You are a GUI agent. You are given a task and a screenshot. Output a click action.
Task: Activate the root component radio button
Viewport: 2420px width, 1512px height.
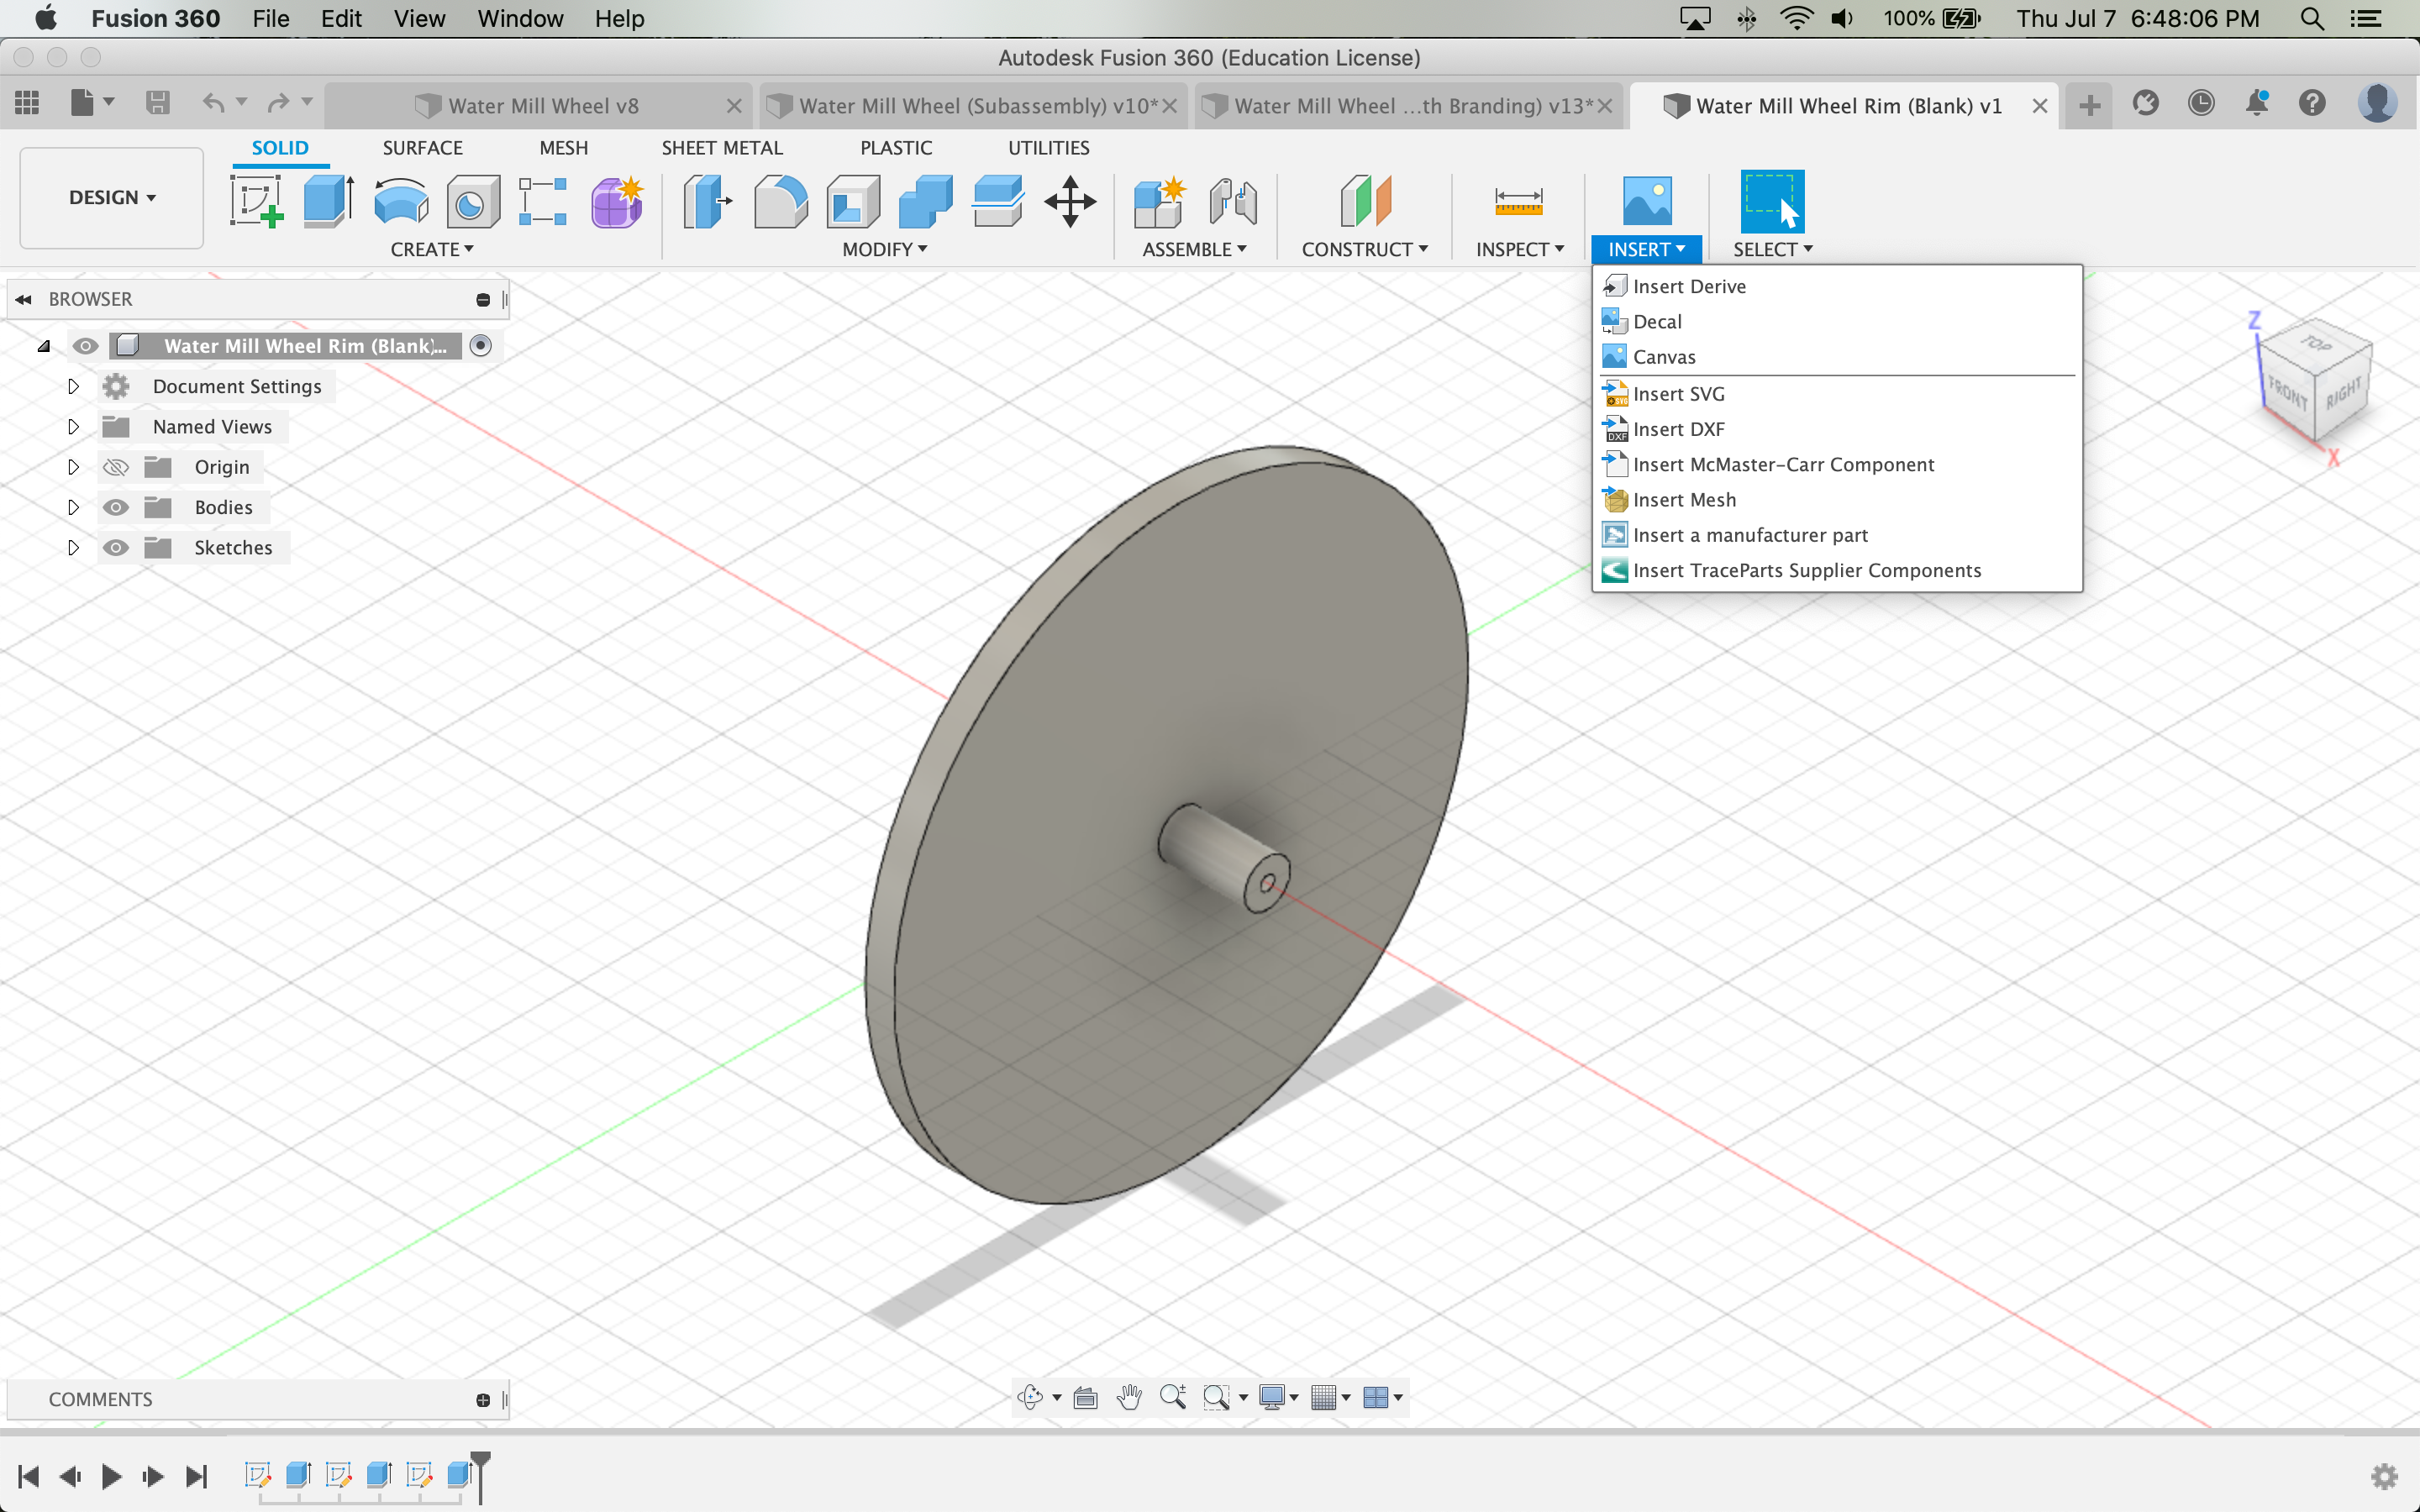pyautogui.click(x=481, y=346)
